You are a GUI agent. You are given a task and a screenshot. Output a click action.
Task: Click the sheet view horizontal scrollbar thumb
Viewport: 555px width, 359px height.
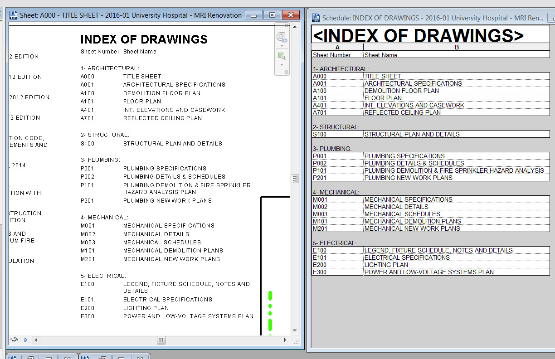point(161,340)
